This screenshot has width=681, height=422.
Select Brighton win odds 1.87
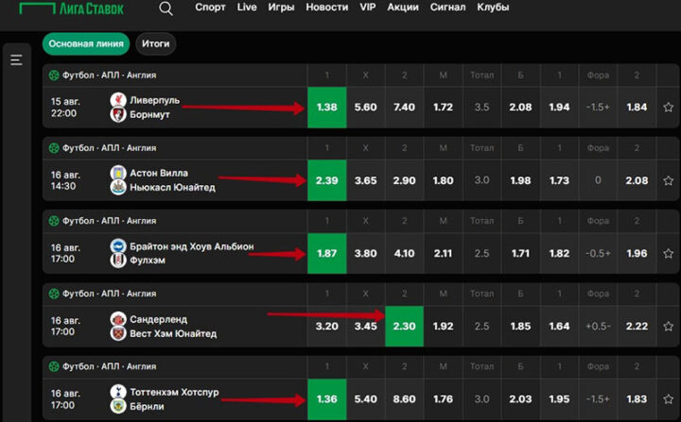pos(326,253)
